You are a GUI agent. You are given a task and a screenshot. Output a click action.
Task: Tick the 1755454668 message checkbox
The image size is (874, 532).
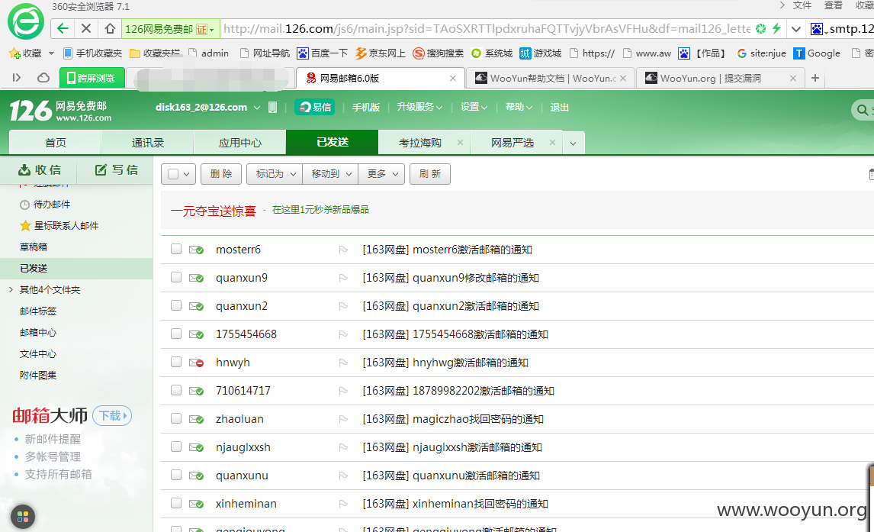point(176,334)
